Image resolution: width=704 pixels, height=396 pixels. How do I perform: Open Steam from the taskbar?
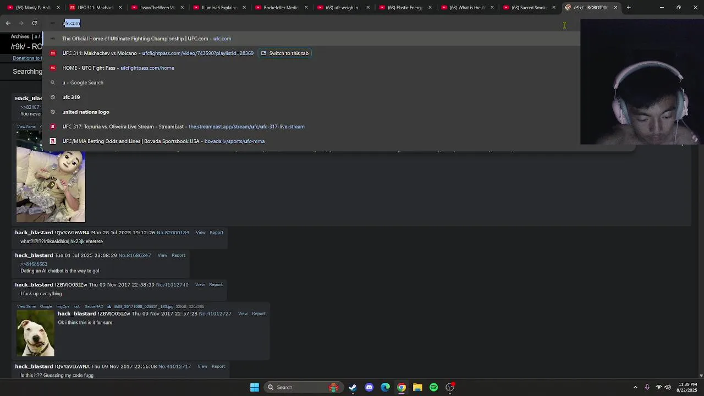pyautogui.click(x=353, y=387)
